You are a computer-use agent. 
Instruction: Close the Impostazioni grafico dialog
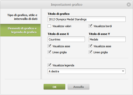[129, 5]
